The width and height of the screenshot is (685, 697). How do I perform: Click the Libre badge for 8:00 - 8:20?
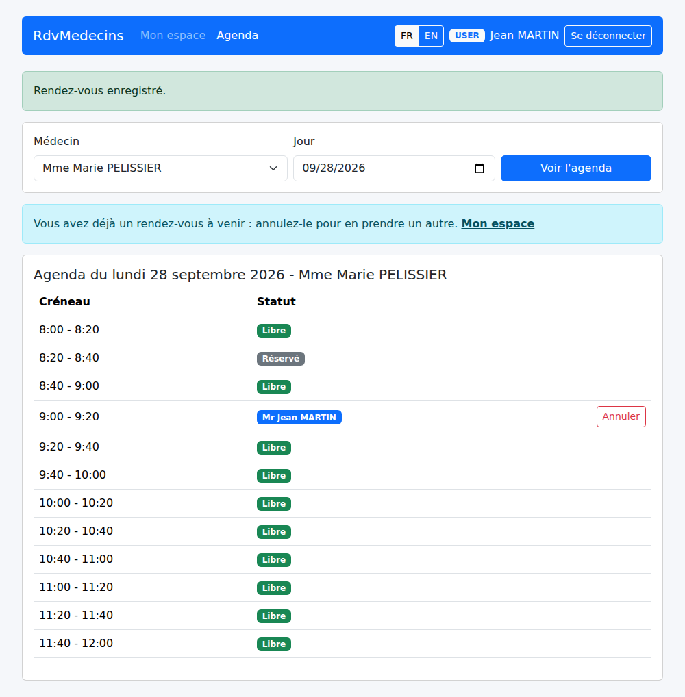pyautogui.click(x=274, y=331)
